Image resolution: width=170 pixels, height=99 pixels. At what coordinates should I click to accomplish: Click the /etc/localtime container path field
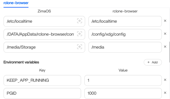pyautogui.click(x=125, y=21)
